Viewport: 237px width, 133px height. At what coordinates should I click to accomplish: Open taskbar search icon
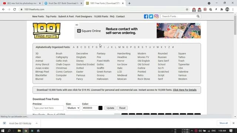coord(9,130)
